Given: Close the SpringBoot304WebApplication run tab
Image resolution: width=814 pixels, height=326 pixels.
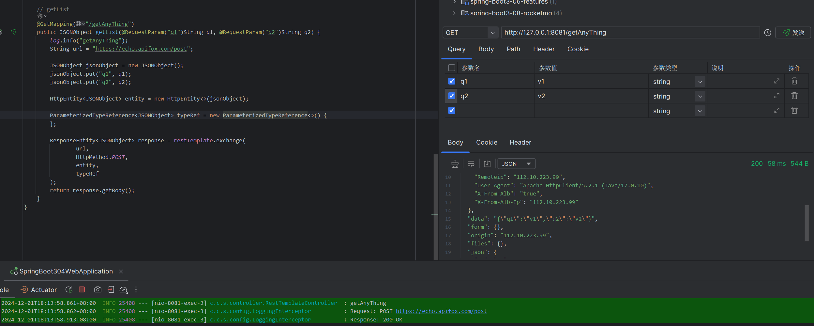Looking at the screenshot, I should [x=121, y=272].
